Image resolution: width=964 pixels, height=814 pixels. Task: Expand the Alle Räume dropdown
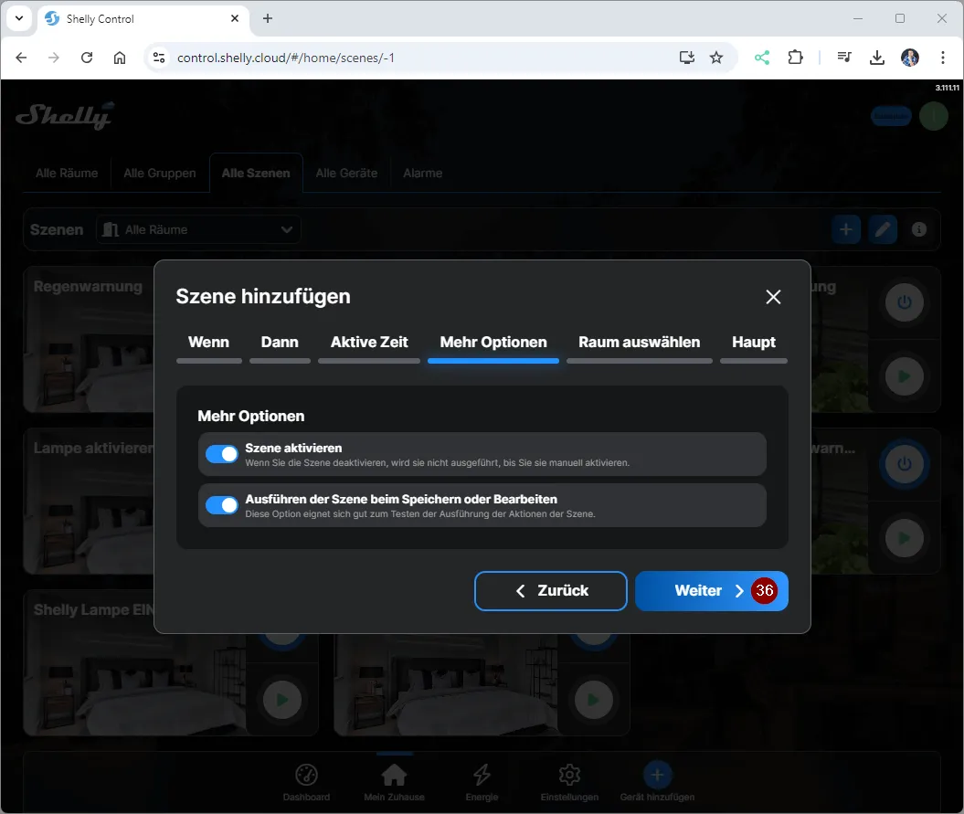pyautogui.click(x=198, y=230)
